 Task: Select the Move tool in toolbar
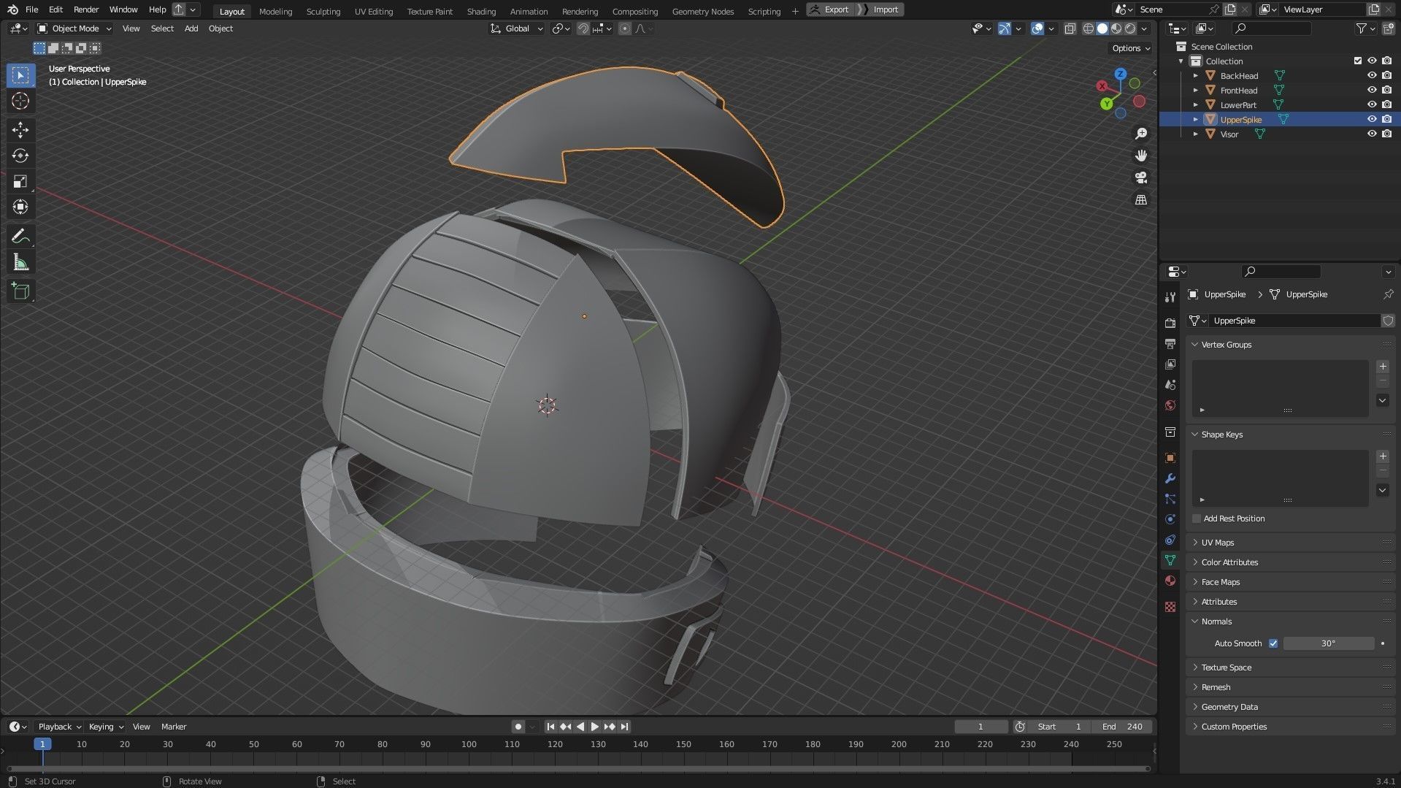point(20,130)
